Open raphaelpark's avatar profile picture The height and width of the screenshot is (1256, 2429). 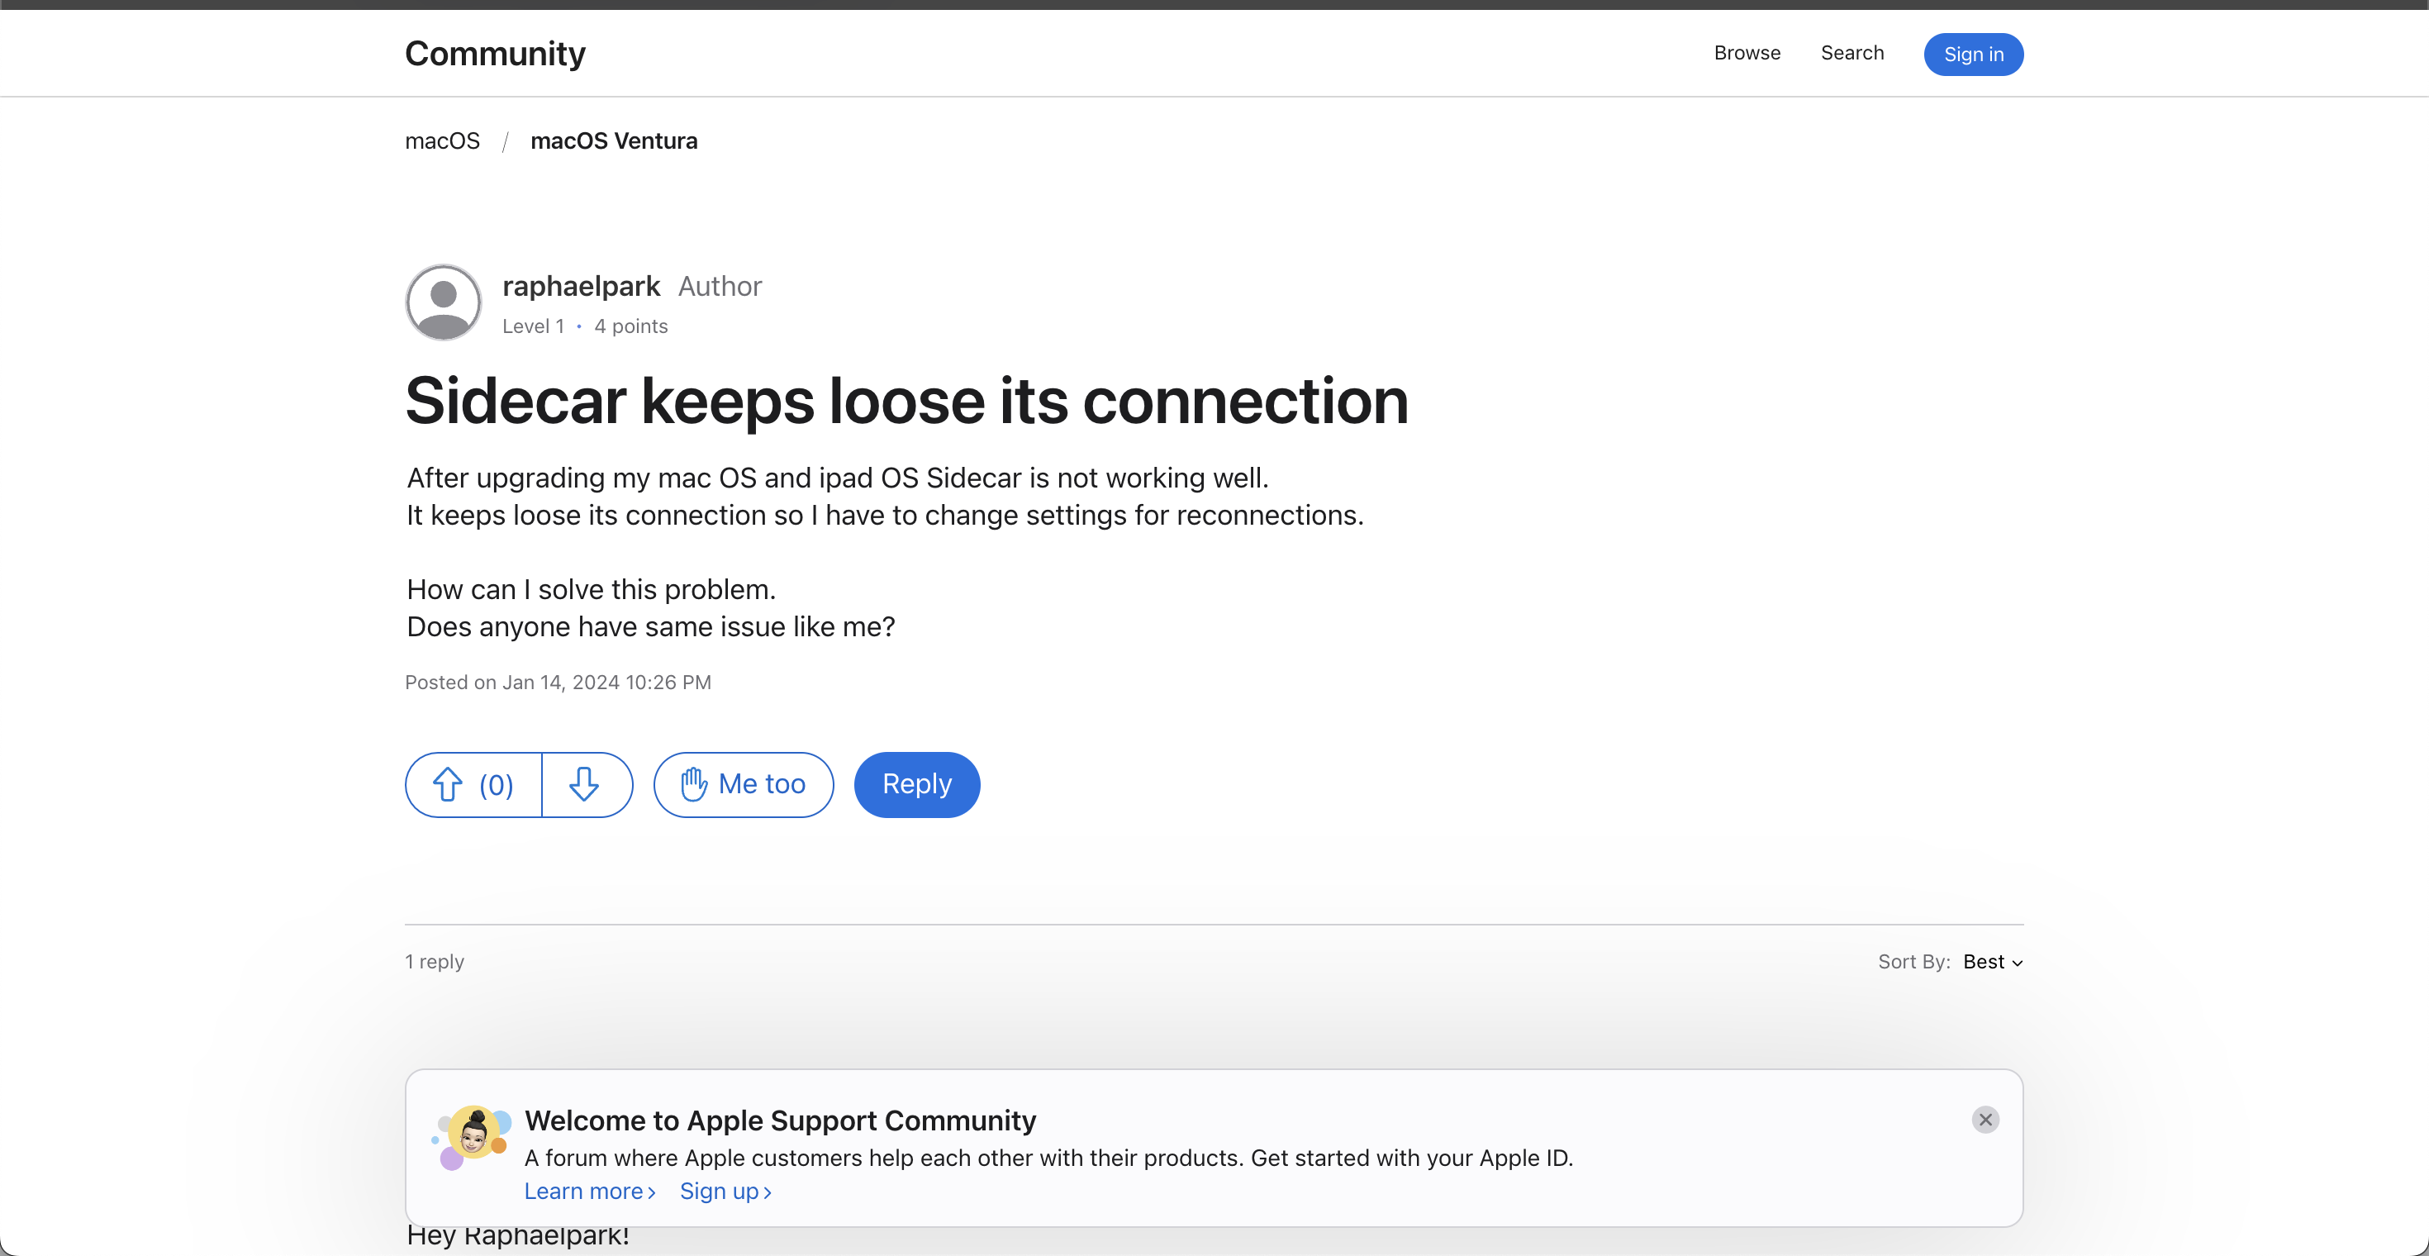[443, 302]
